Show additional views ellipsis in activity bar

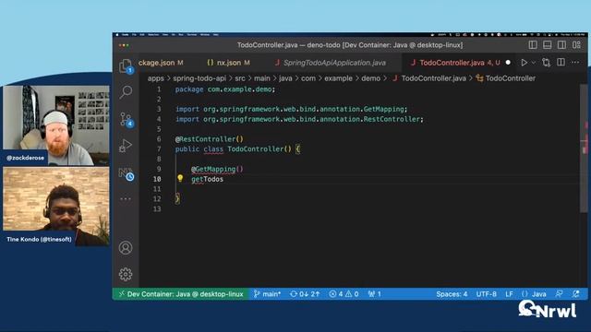(x=126, y=199)
